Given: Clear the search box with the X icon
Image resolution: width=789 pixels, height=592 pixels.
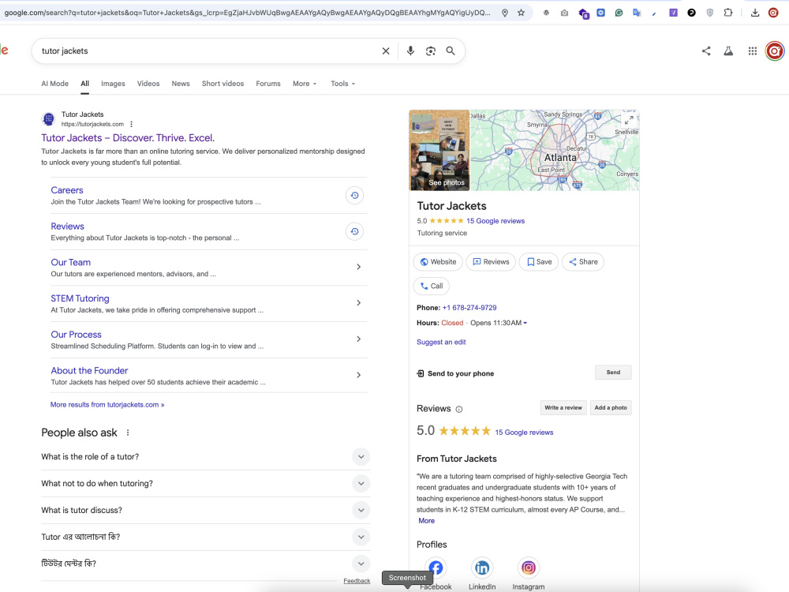Looking at the screenshot, I should click(x=386, y=51).
